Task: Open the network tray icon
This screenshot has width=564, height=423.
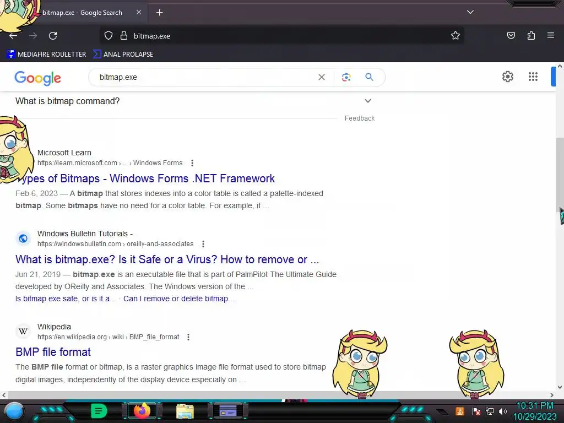Action: (490, 411)
